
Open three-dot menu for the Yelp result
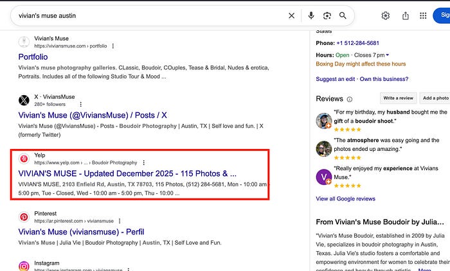point(144,162)
